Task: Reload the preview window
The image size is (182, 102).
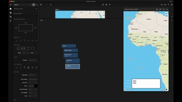Action: [x=164, y=9]
